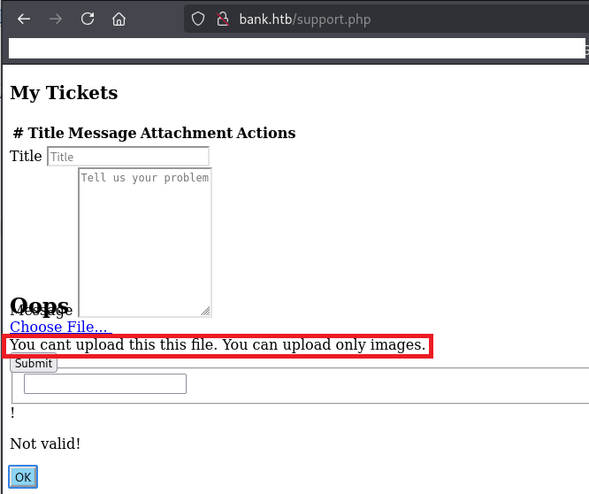
Task: Click the empty text box below Submit
Action: pyautogui.click(x=104, y=383)
